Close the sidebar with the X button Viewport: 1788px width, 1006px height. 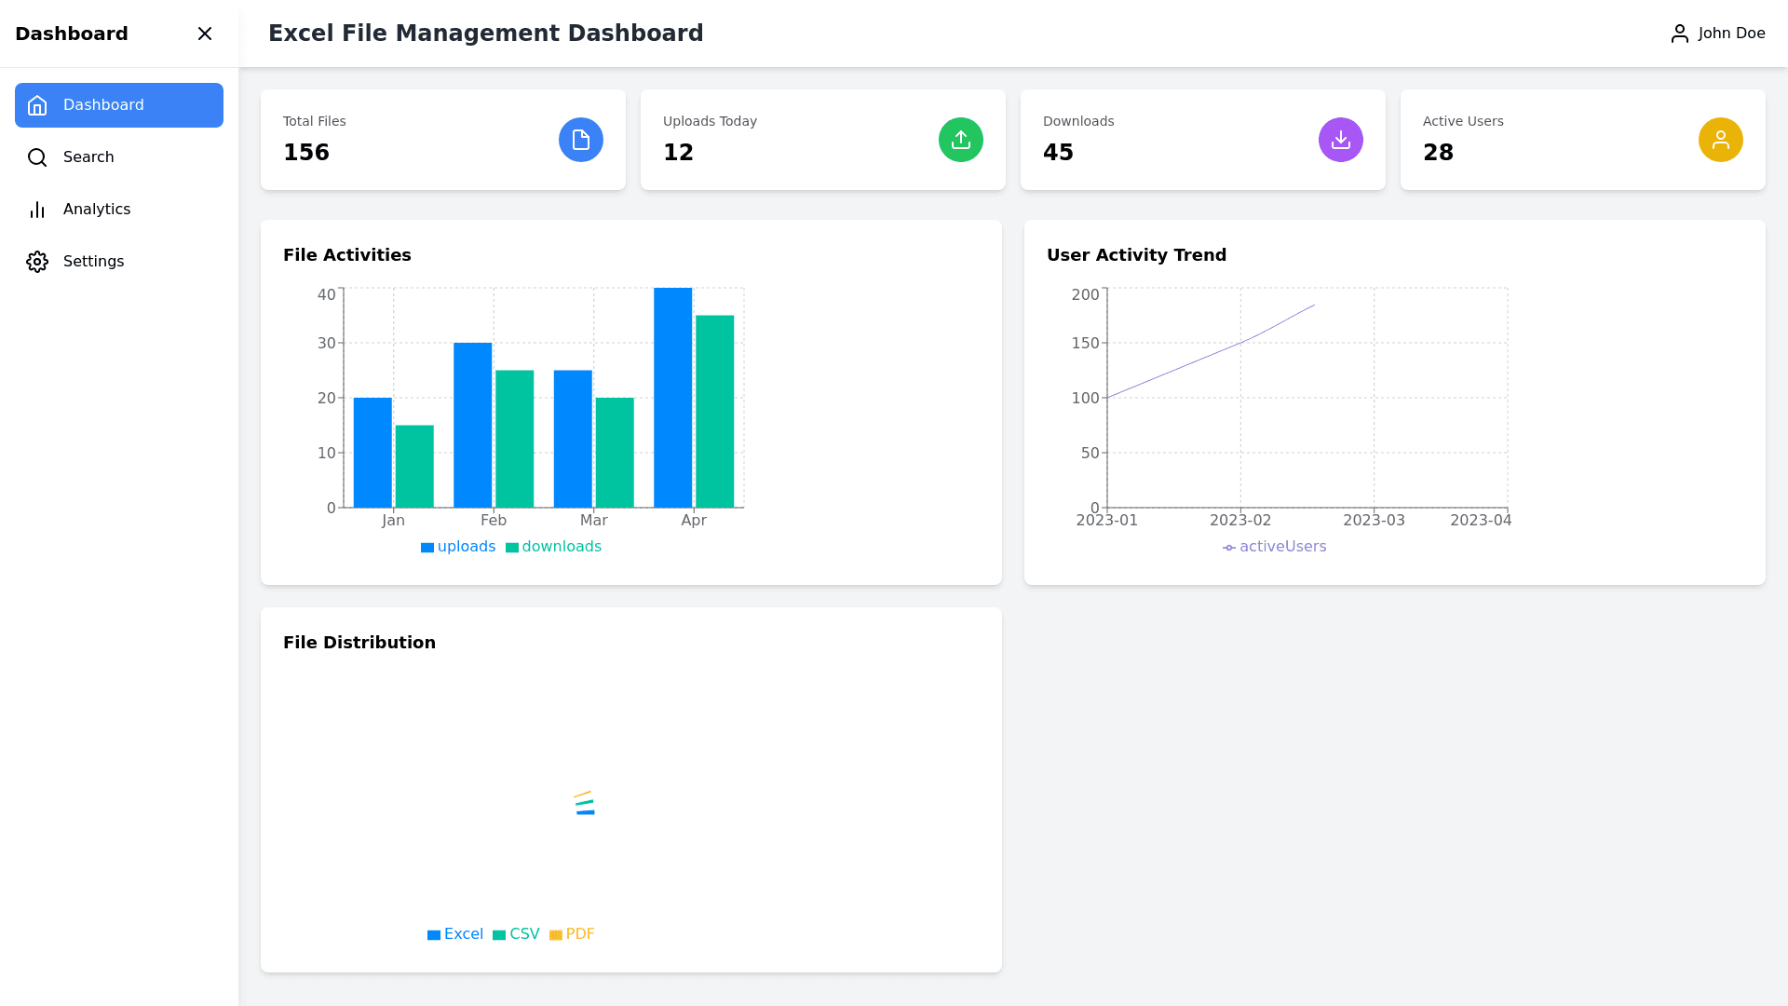205,34
